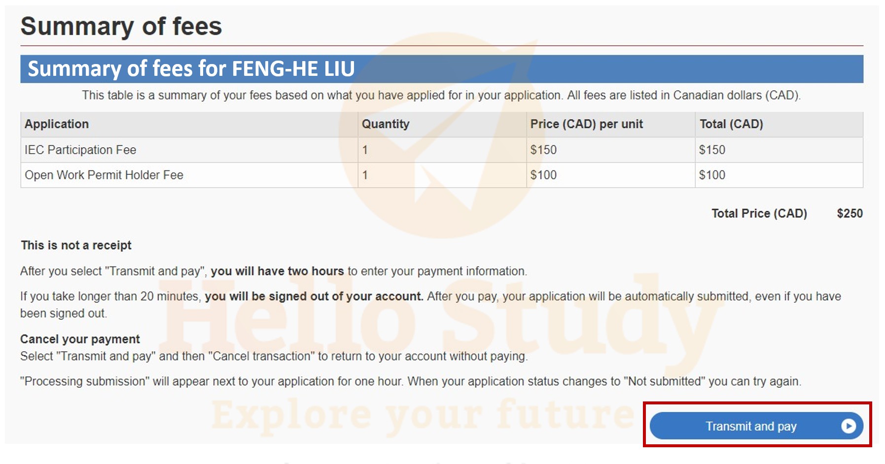Select the Open Work Permit Holder Fee label
885x464 pixels.
tap(104, 175)
